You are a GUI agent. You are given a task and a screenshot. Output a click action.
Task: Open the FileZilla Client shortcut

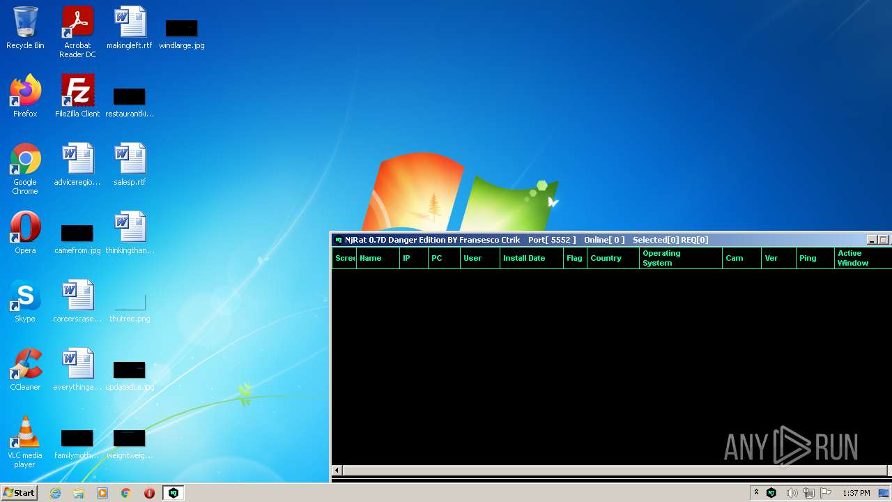click(x=77, y=96)
